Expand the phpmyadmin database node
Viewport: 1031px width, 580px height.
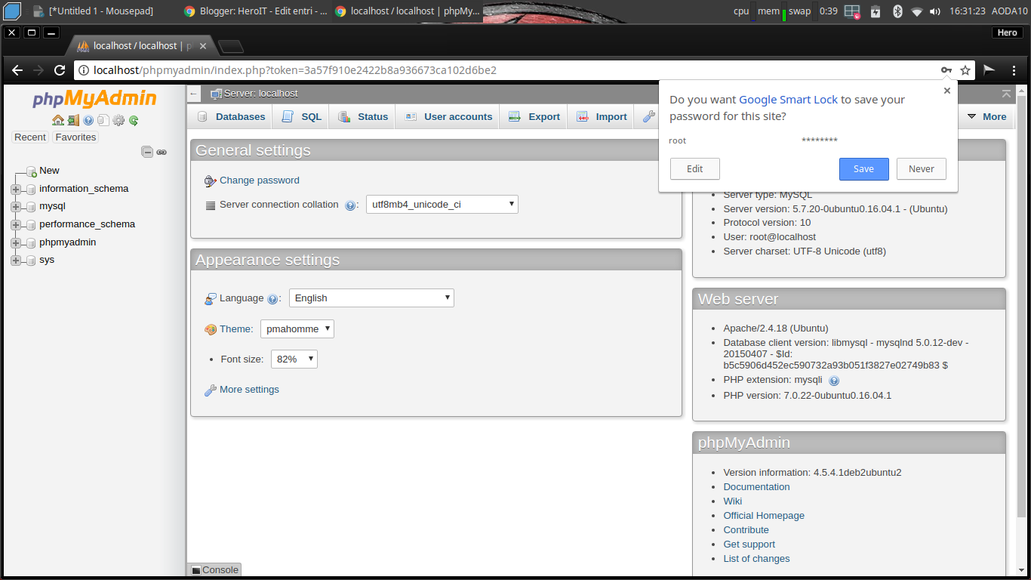pyautogui.click(x=16, y=242)
